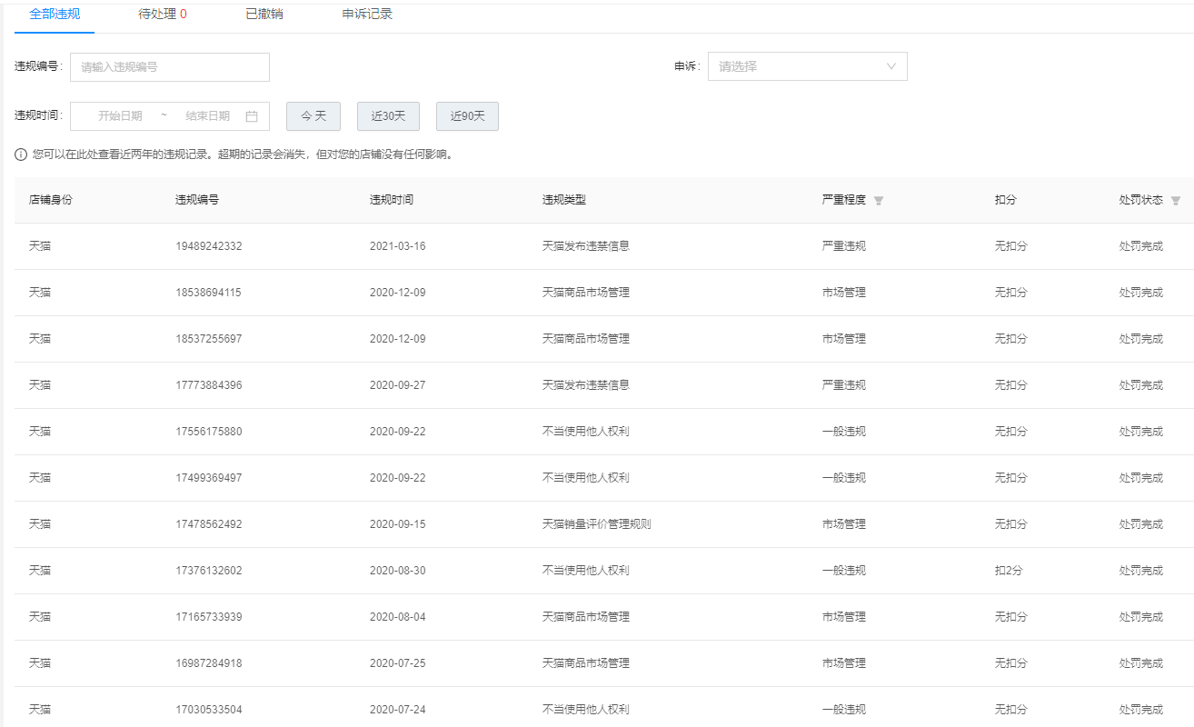Click the 违规类型 column header
The image size is (1194, 727).
[564, 200]
